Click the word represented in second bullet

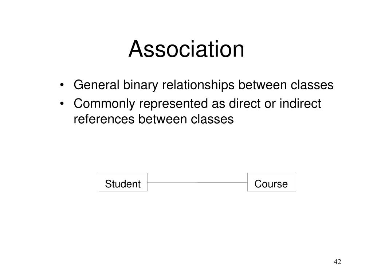tap(173, 104)
